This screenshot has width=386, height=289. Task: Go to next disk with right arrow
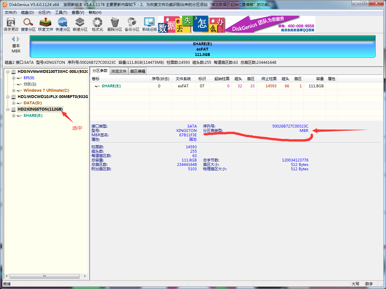[18, 39]
